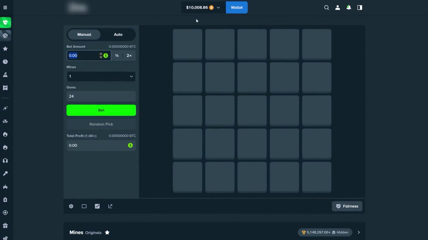
Task: Open Favourites star in the left sidebar
Action: (x=5, y=49)
